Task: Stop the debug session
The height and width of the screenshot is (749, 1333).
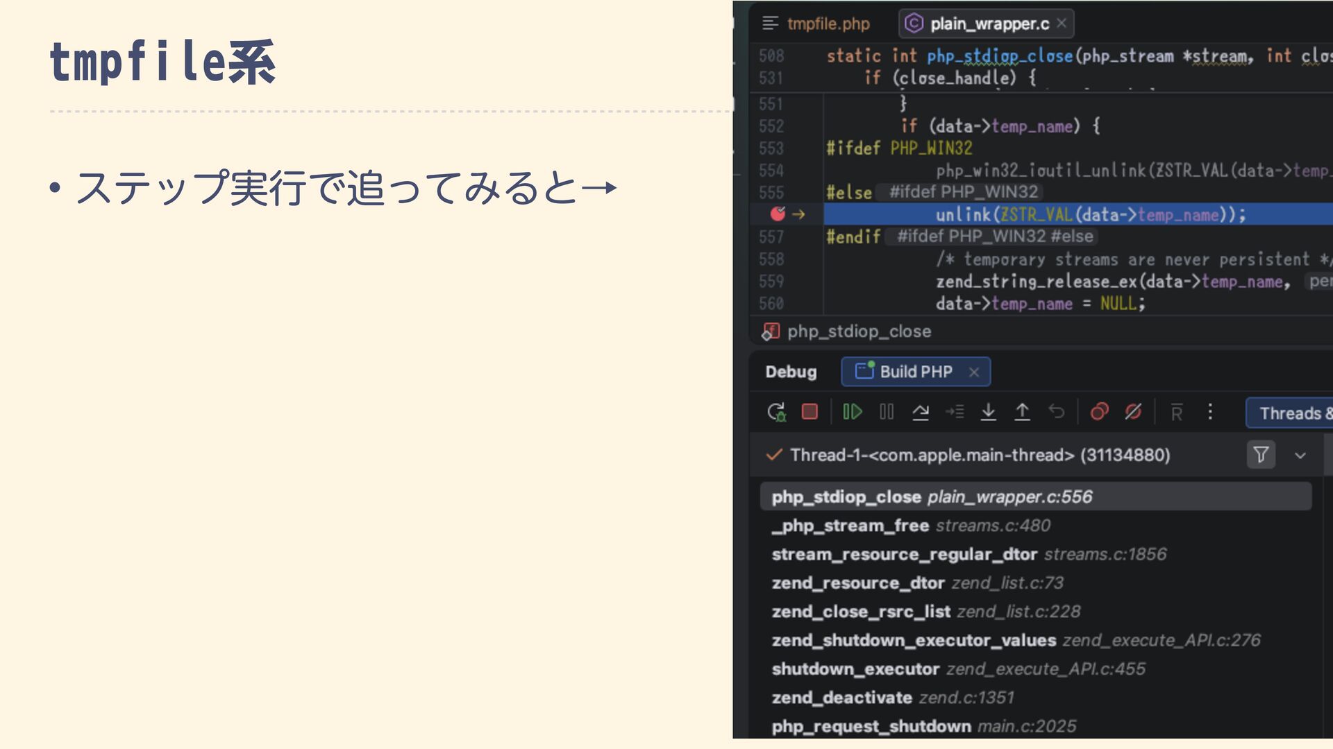Action: [810, 412]
